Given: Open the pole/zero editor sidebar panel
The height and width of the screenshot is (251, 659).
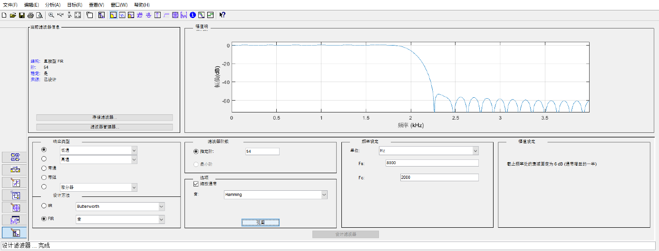Looking at the screenshot, I should pos(15,207).
